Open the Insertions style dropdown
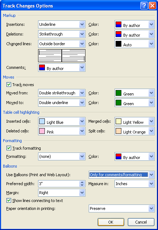The image size is (158, 230). [62, 24]
